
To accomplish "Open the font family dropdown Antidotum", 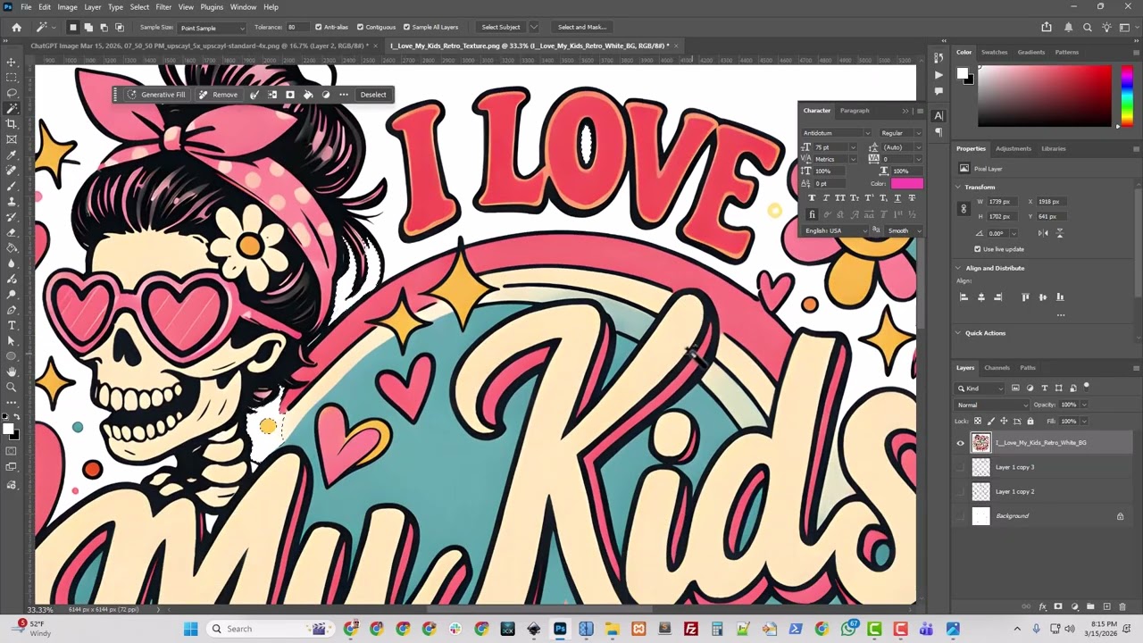I will pyautogui.click(x=837, y=133).
